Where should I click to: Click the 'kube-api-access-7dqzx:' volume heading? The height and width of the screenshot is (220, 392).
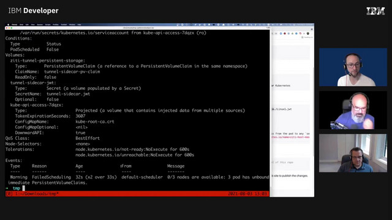[x=37, y=105]
